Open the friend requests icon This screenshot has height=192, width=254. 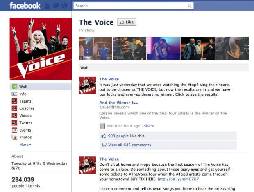47,6
